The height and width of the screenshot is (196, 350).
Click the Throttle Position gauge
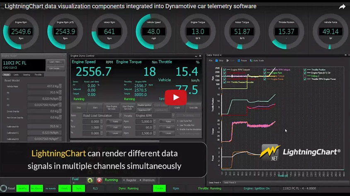click(286, 31)
